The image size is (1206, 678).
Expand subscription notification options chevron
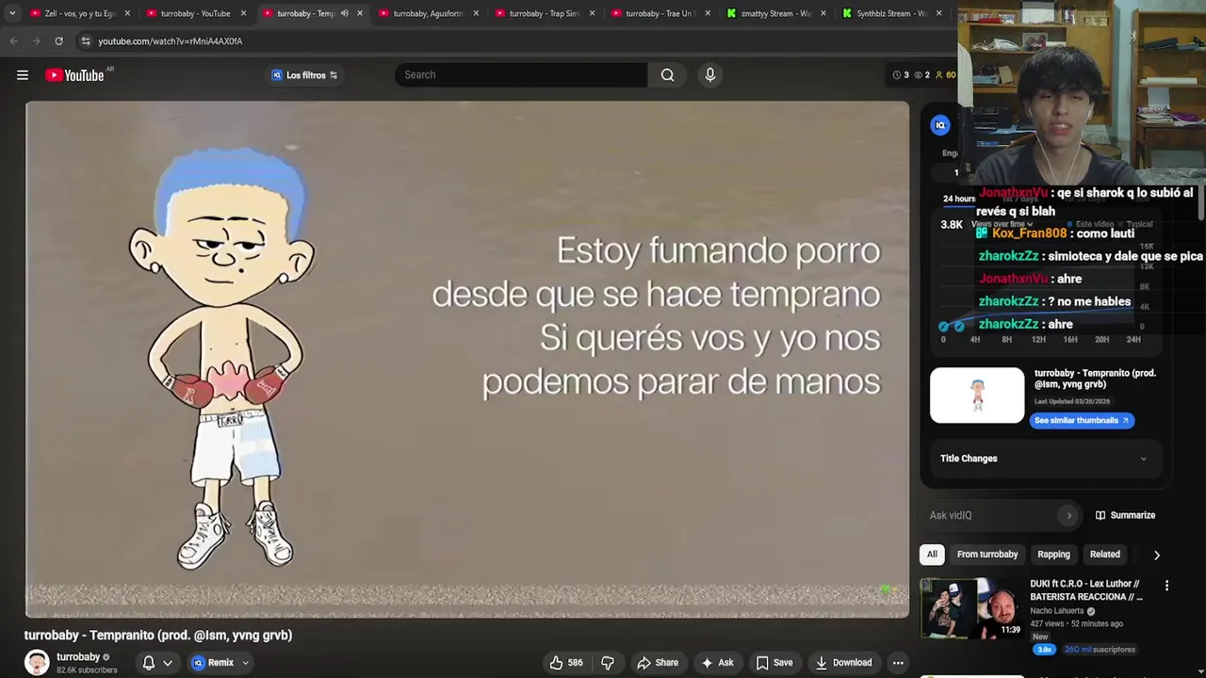coord(168,663)
